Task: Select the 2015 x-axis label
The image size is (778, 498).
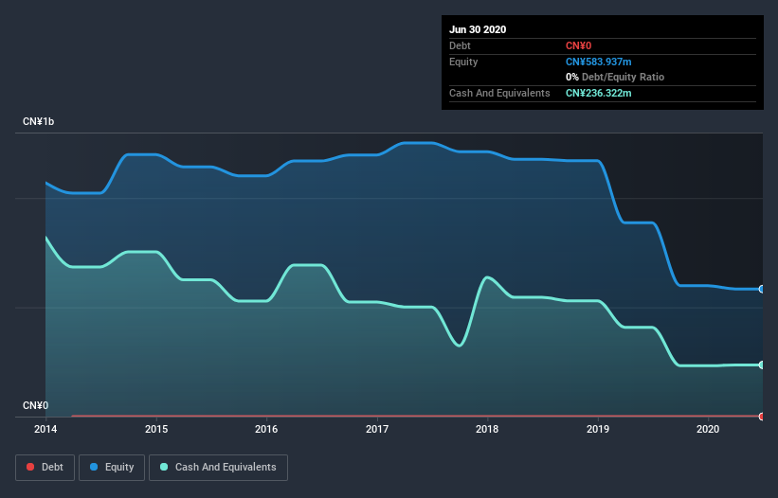Action: point(156,429)
